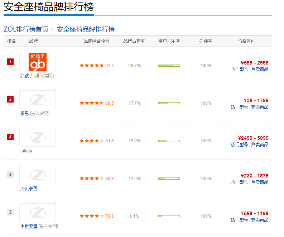Screen dimensions: 284x237
Task: Click 100% rating in 好孩子 row
Action: coord(206,66)
